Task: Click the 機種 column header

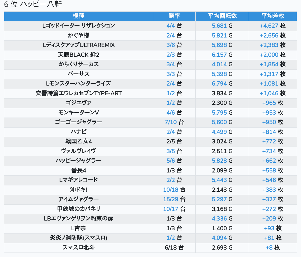Action: tap(78, 16)
